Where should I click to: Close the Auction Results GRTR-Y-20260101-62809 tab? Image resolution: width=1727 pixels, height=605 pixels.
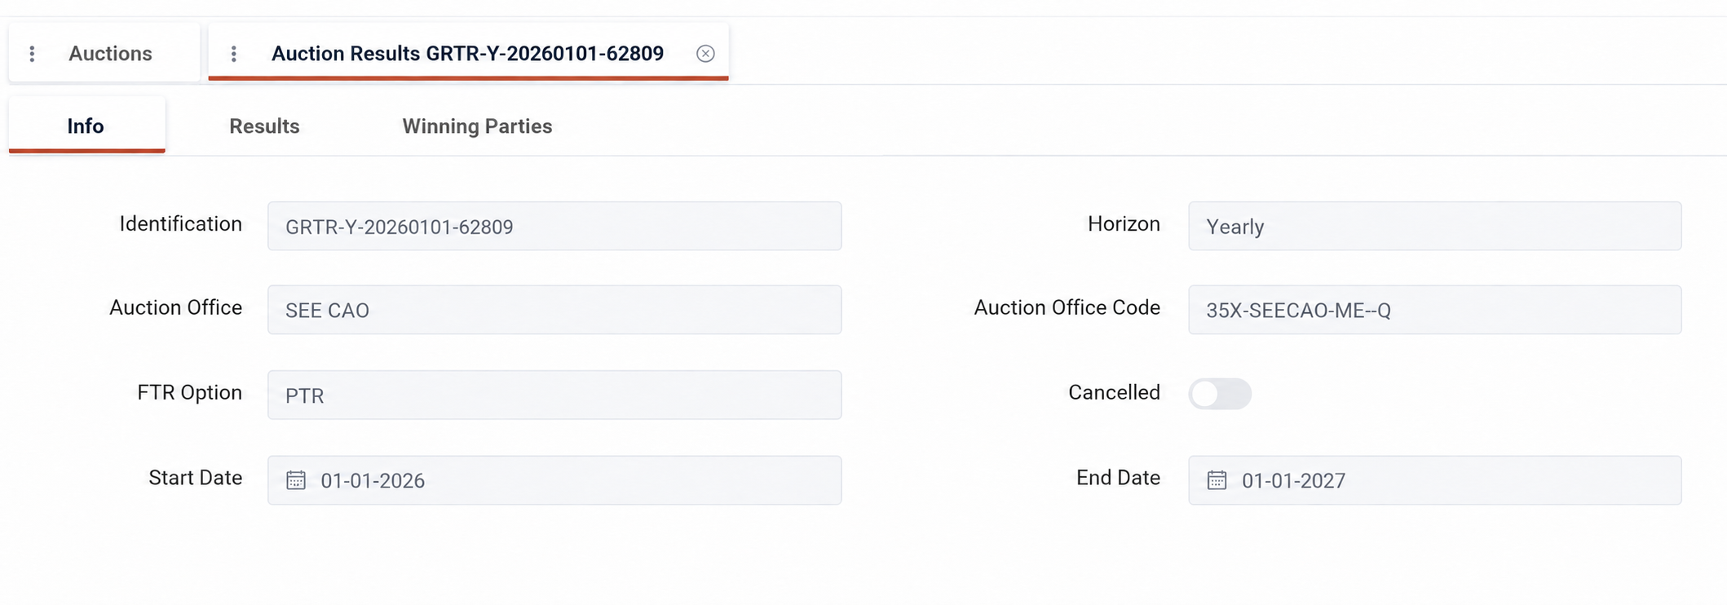pyautogui.click(x=705, y=54)
